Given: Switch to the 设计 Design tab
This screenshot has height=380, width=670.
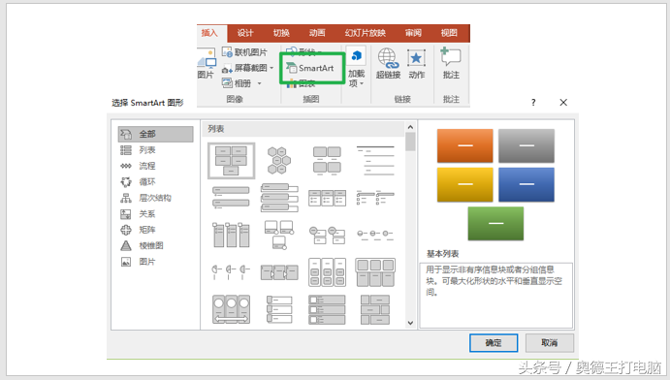Looking at the screenshot, I should pyautogui.click(x=245, y=33).
